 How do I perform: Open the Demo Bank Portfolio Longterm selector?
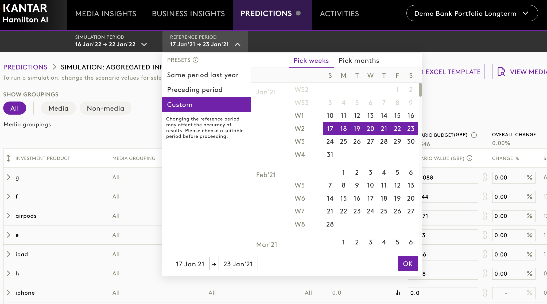(x=472, y=13)
